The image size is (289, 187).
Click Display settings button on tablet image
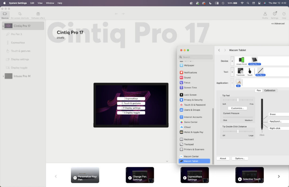(x=131, y=108)
